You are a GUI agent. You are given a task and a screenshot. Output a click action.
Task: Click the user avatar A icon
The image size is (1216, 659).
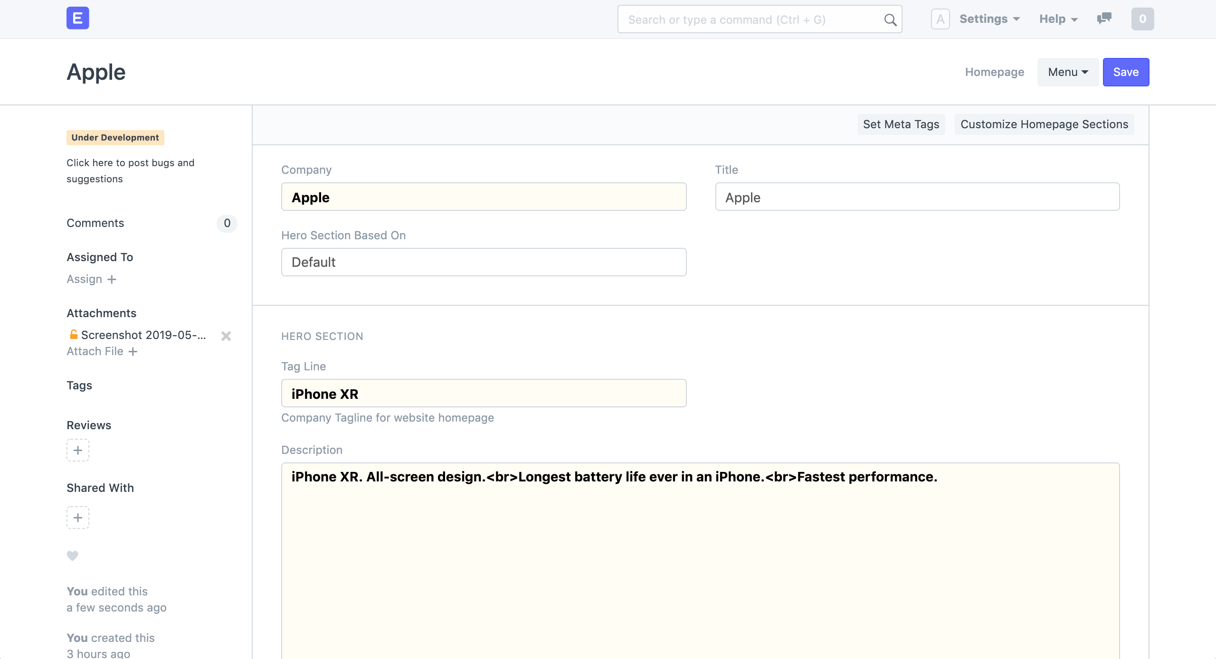pos(940,19)
